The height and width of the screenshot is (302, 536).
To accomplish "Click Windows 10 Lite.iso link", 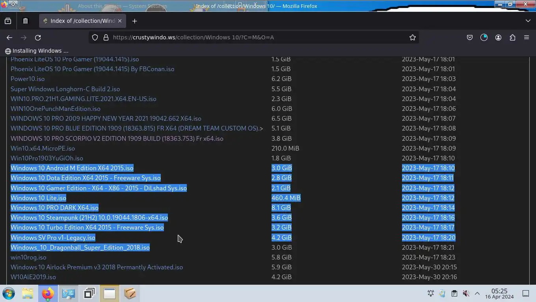I will pos(38,198).
